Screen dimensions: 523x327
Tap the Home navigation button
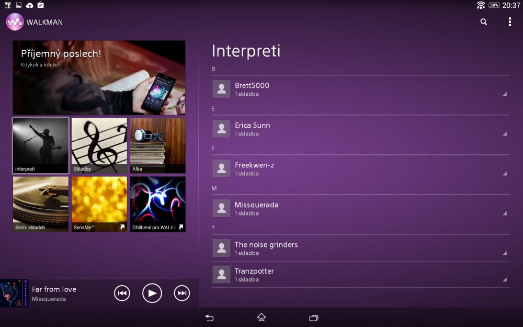click(261, 318)
